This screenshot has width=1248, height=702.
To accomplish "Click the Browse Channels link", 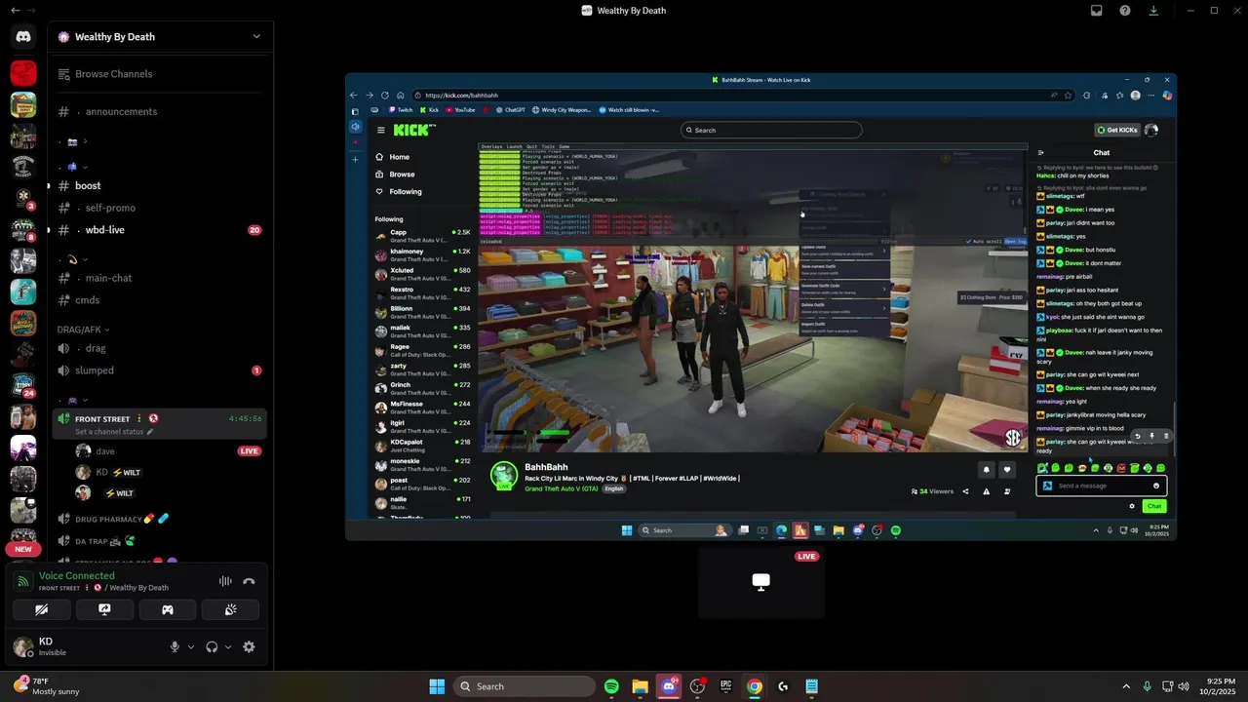I will point(113,74).
